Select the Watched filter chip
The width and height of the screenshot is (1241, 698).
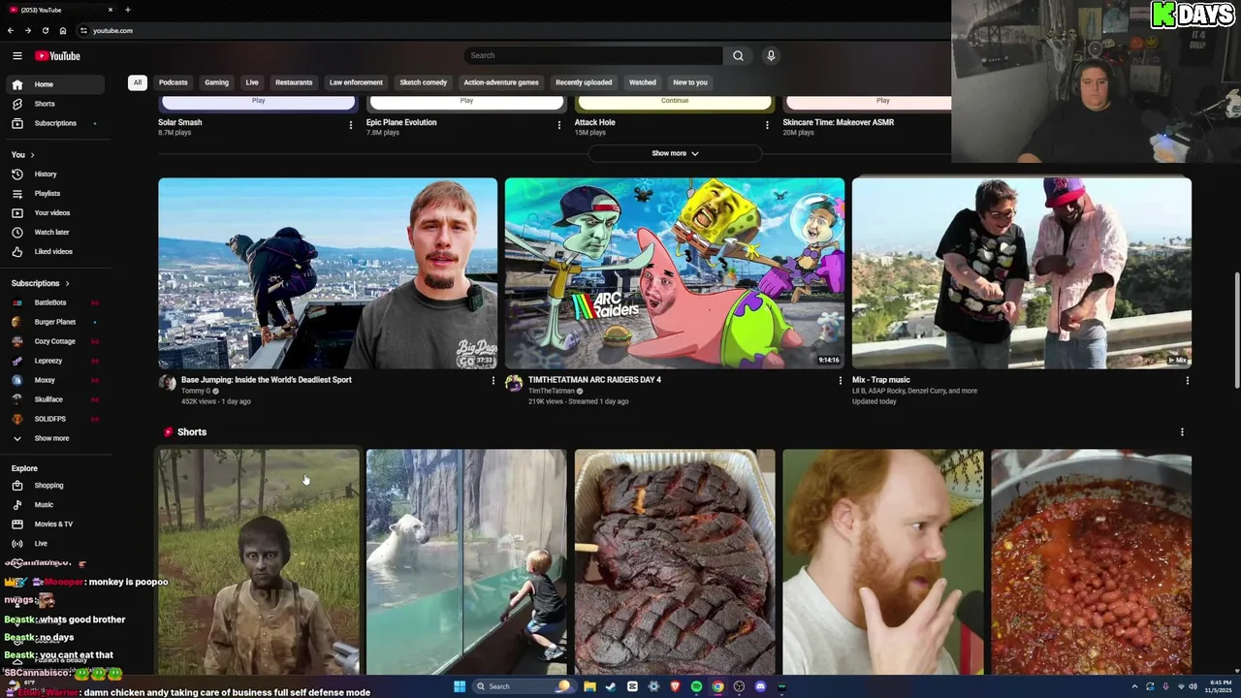click(643, 82)
